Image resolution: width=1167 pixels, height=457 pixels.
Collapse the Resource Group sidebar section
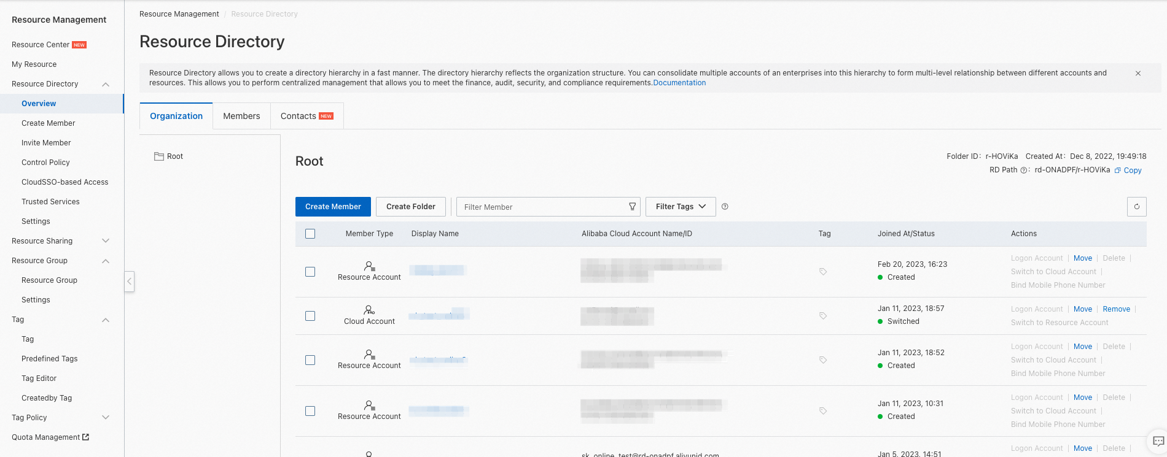(106, 261)
